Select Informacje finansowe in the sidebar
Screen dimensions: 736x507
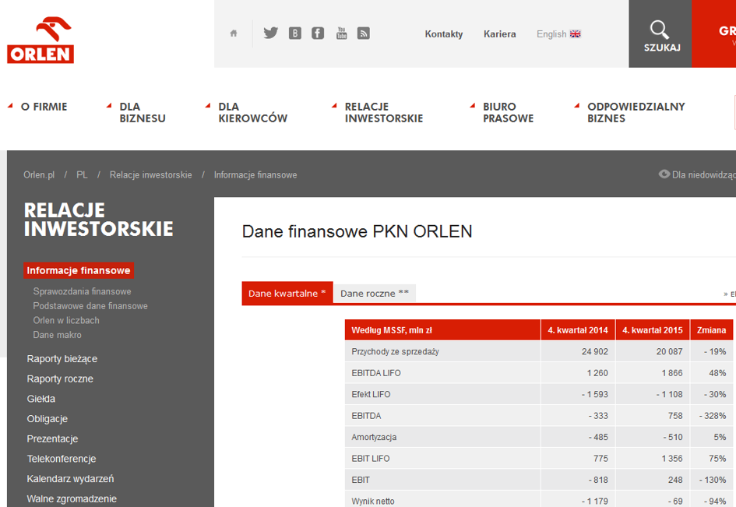pos(79,270)
